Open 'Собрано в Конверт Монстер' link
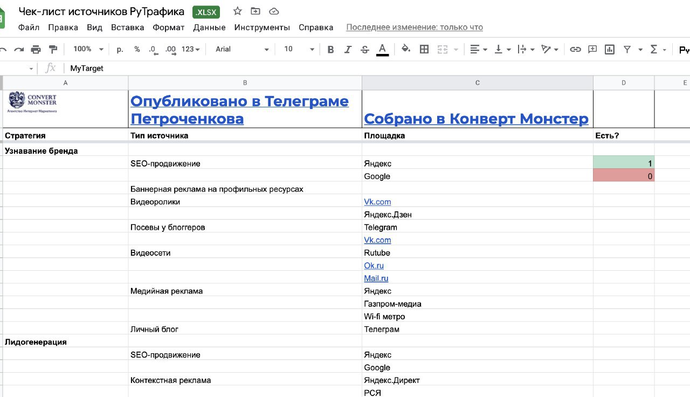The height and width of the screenshot is (397, 690). (477, 119)
